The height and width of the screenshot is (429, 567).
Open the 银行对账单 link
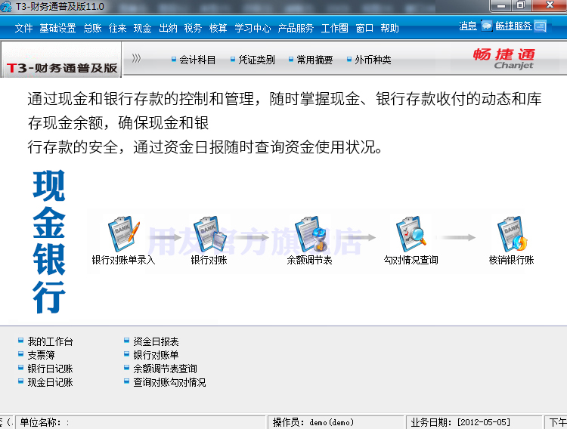tap(156, 355)
